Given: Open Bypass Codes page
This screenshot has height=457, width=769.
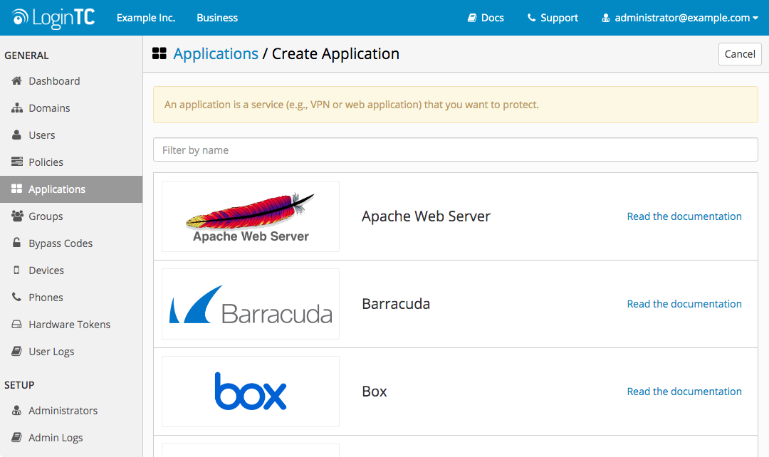Looking at the screenshot, I should (61, 243).
